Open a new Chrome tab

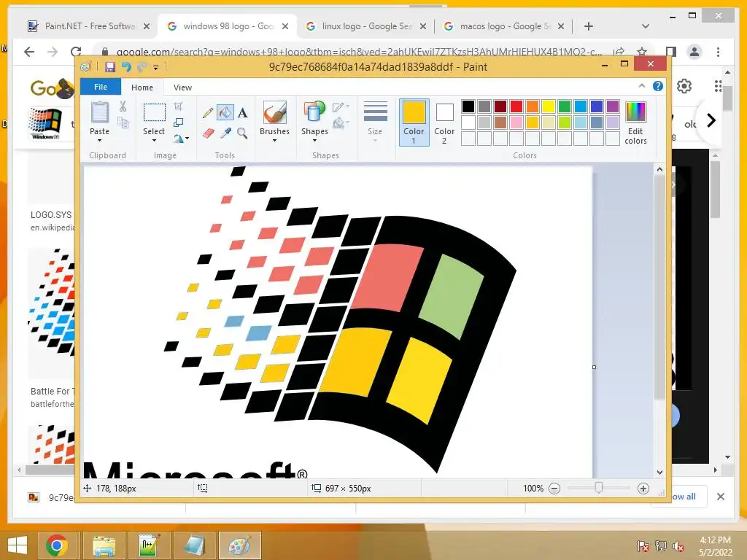[x=589, y=26]
